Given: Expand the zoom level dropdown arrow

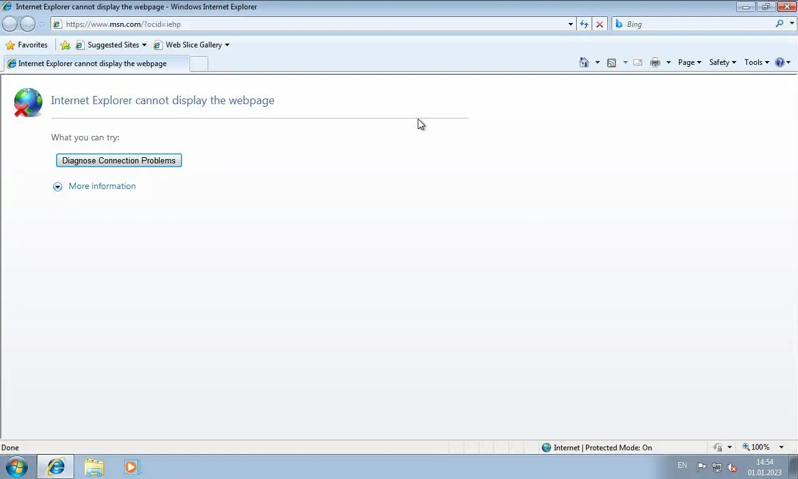Looking at the screenshot, I should (x=782, y=447).
